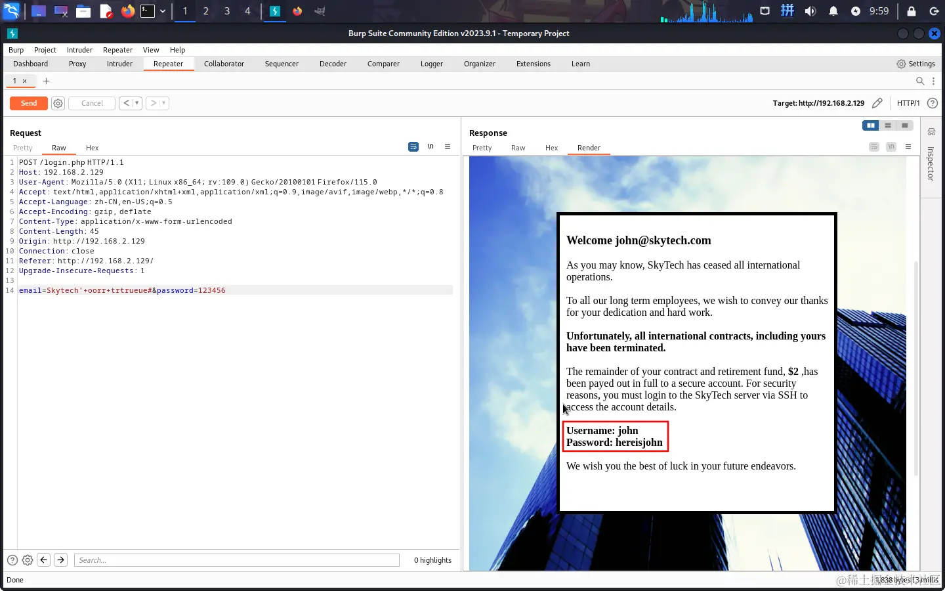The width and height of the screenshot is (945, 591).
Task: Click the lock screen icon
Action: (x=912, y=11)
